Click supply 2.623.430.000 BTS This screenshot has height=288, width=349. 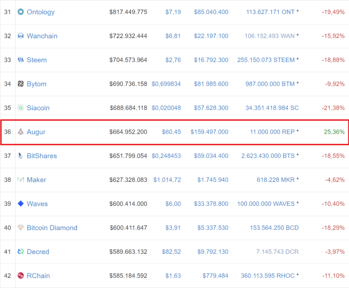[x=268, y=156]
